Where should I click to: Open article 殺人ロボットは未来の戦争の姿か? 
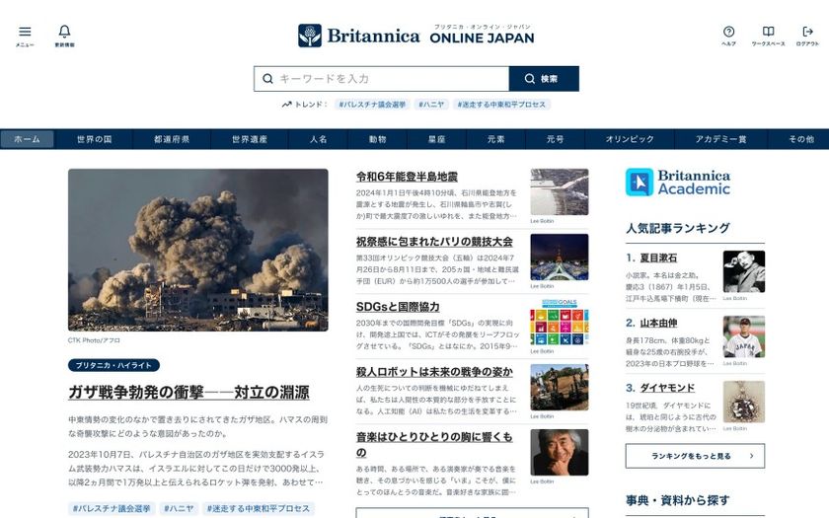pyautogui.click(x=434, y=372)
